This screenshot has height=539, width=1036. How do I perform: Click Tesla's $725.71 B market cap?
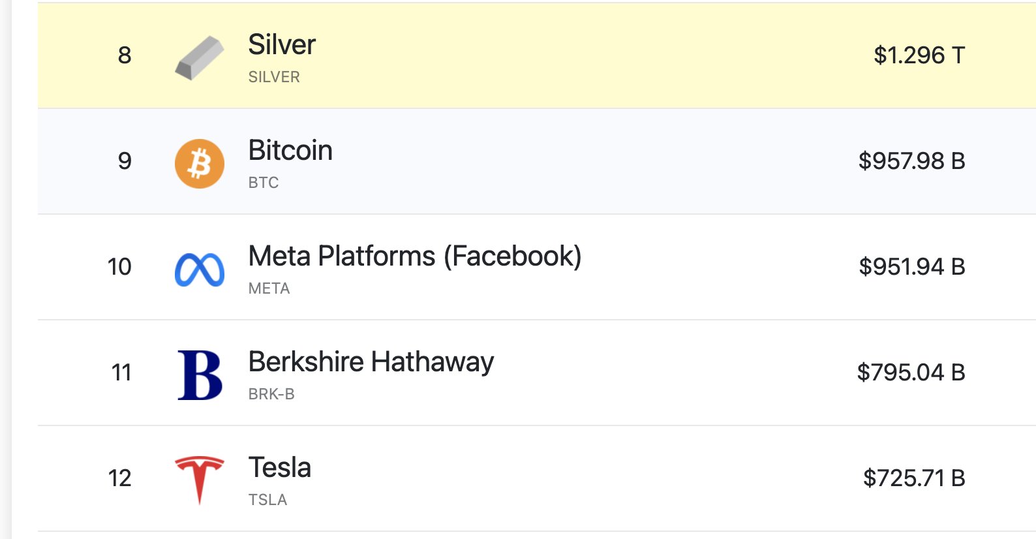pos(914,478)
